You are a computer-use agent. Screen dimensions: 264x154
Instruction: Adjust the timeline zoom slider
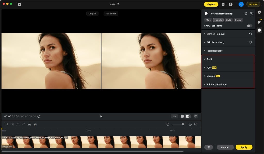(183, 124)
